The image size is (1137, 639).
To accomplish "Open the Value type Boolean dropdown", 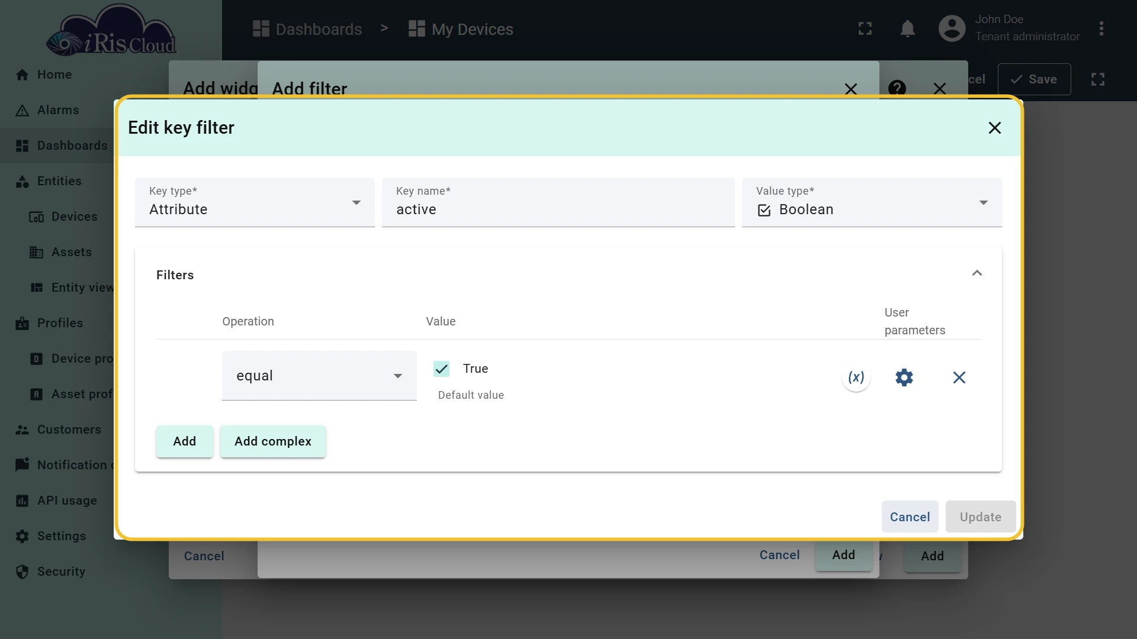I will (871, 202).
